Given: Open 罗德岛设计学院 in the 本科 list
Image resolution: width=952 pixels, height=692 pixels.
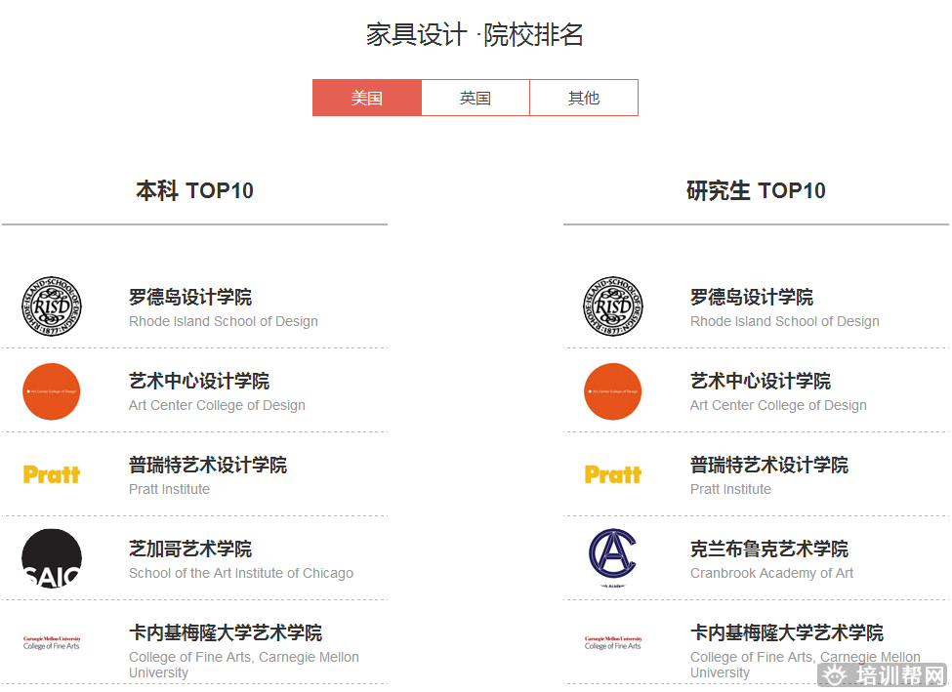Looking at the screenshot, I should click(x=190, y=298).
